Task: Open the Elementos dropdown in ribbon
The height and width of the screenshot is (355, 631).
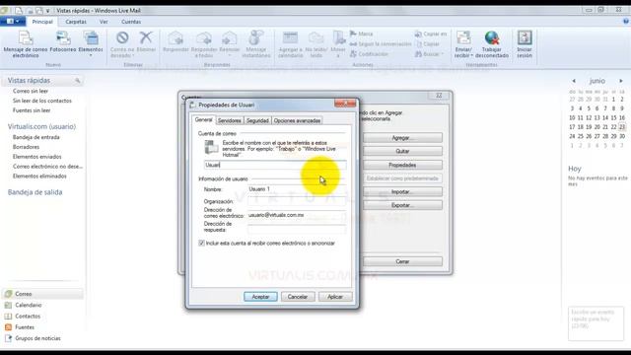Action: [91, 43]
